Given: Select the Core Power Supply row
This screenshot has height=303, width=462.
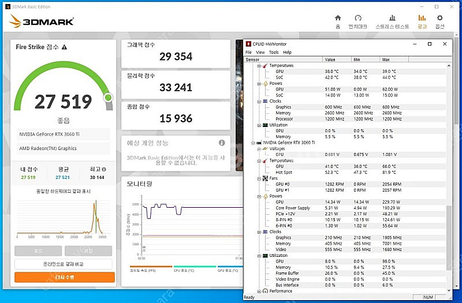Looking at the screenshot, I should (x=345, y=208).
